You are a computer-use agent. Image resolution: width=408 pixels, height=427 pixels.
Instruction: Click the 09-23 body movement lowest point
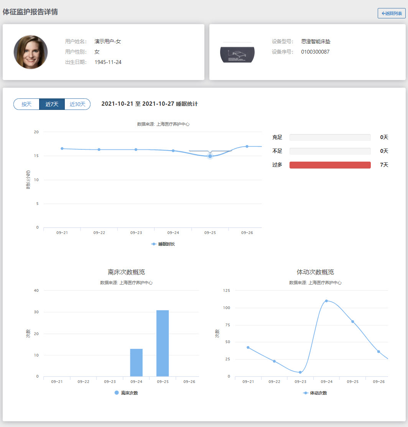coord(300,372)
